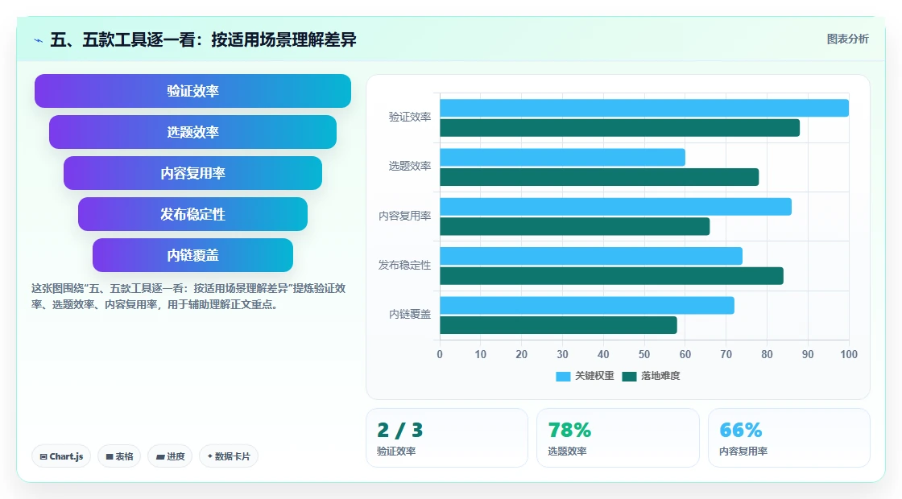
Task: Click the small icon in the 进度 chip
Action: pos(160,457)
